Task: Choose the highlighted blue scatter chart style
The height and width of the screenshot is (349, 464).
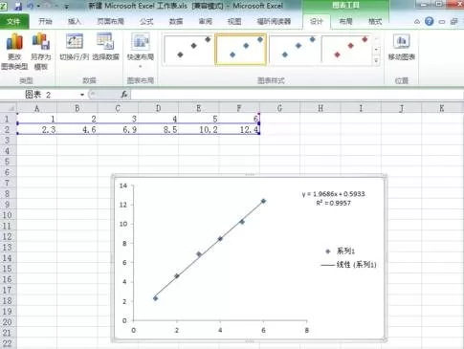Action: coord(241,50)
